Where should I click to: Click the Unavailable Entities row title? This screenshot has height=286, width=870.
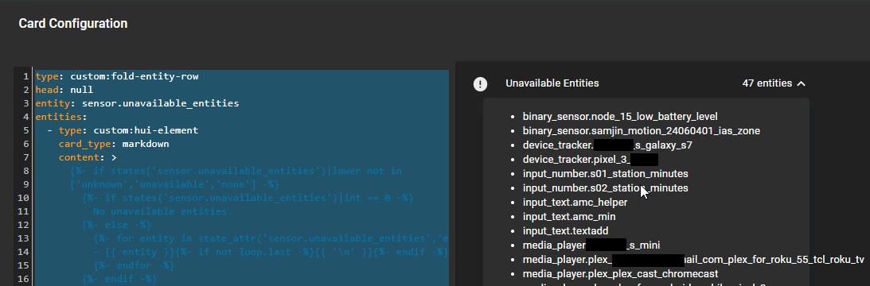(552, 83)
